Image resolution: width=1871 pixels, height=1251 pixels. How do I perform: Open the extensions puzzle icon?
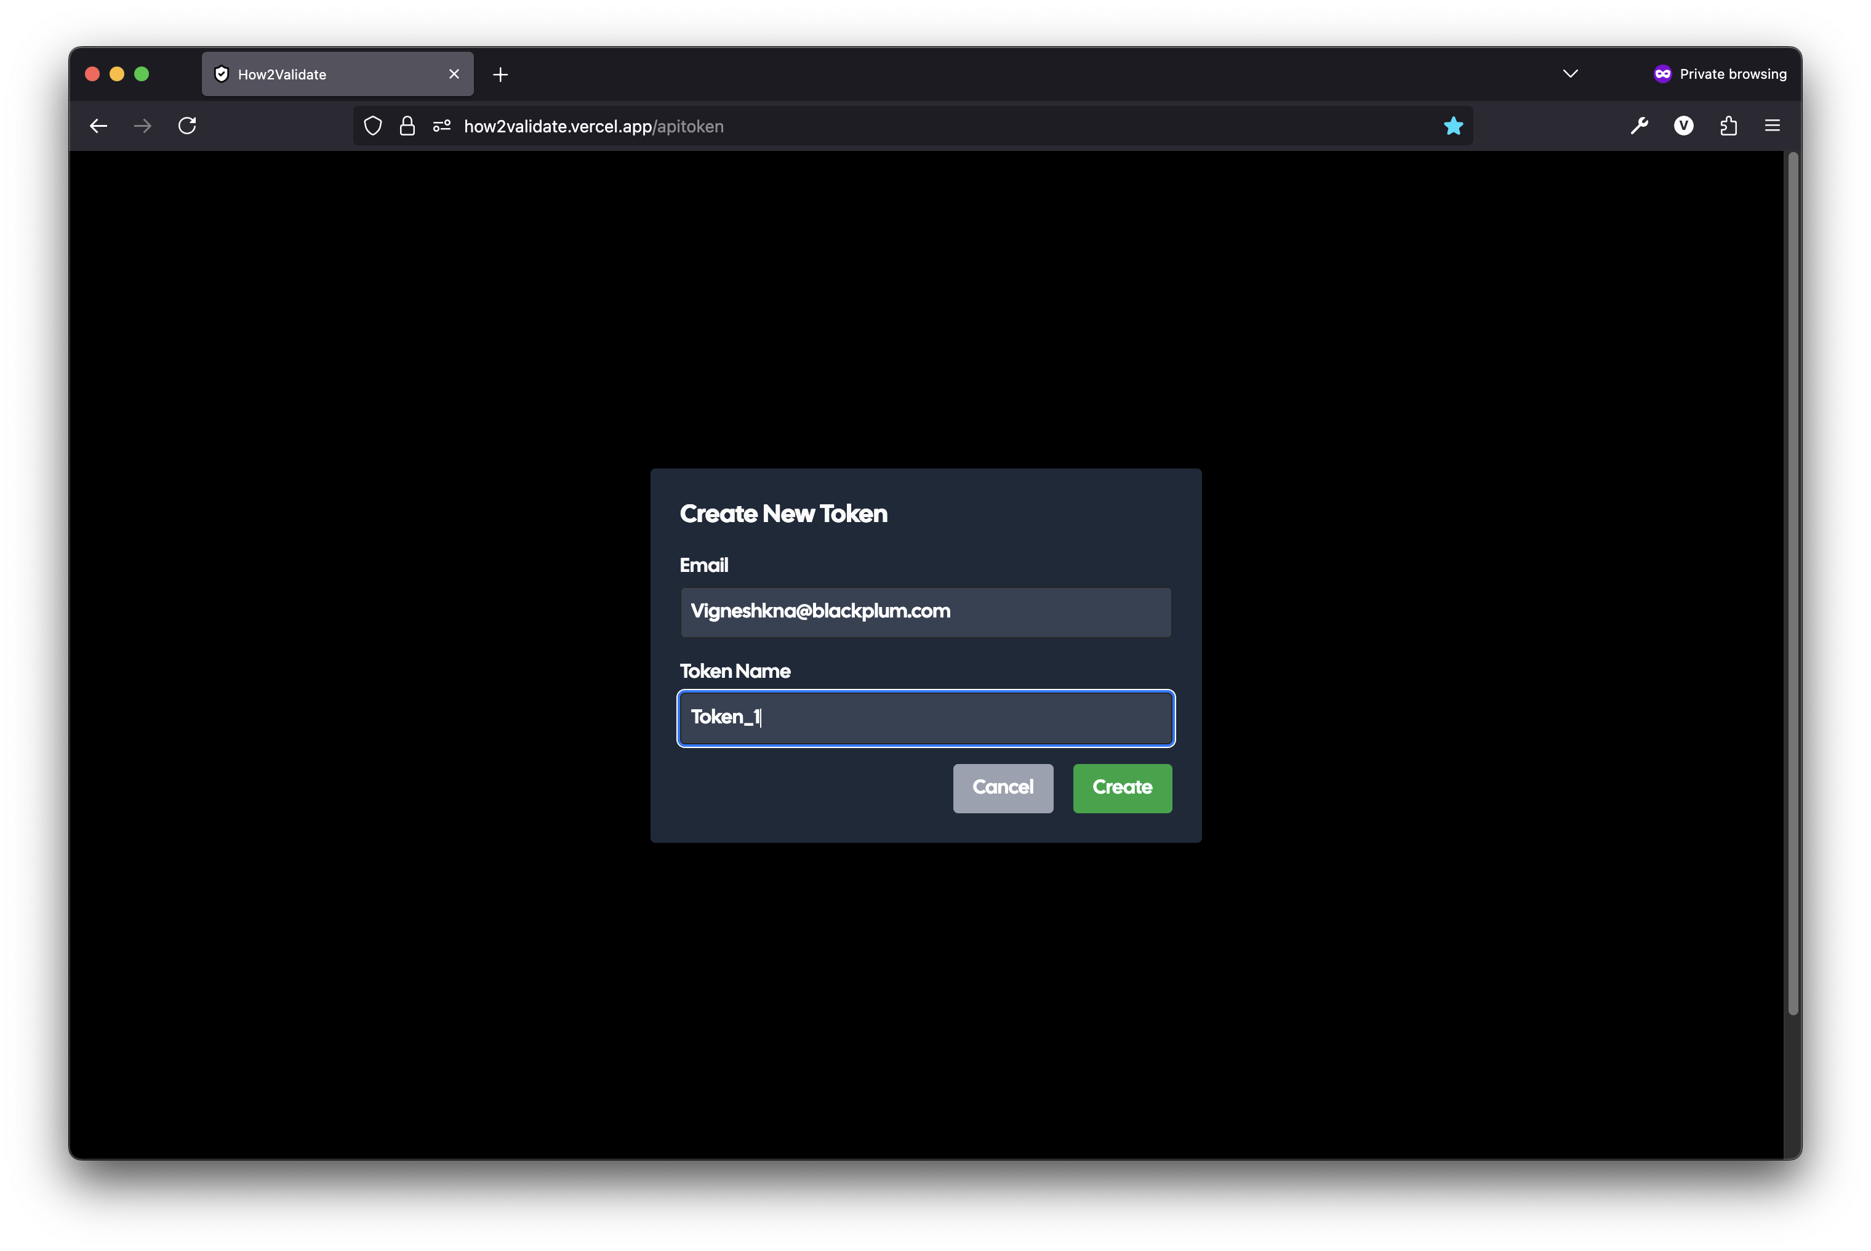tap(1728, 126)
